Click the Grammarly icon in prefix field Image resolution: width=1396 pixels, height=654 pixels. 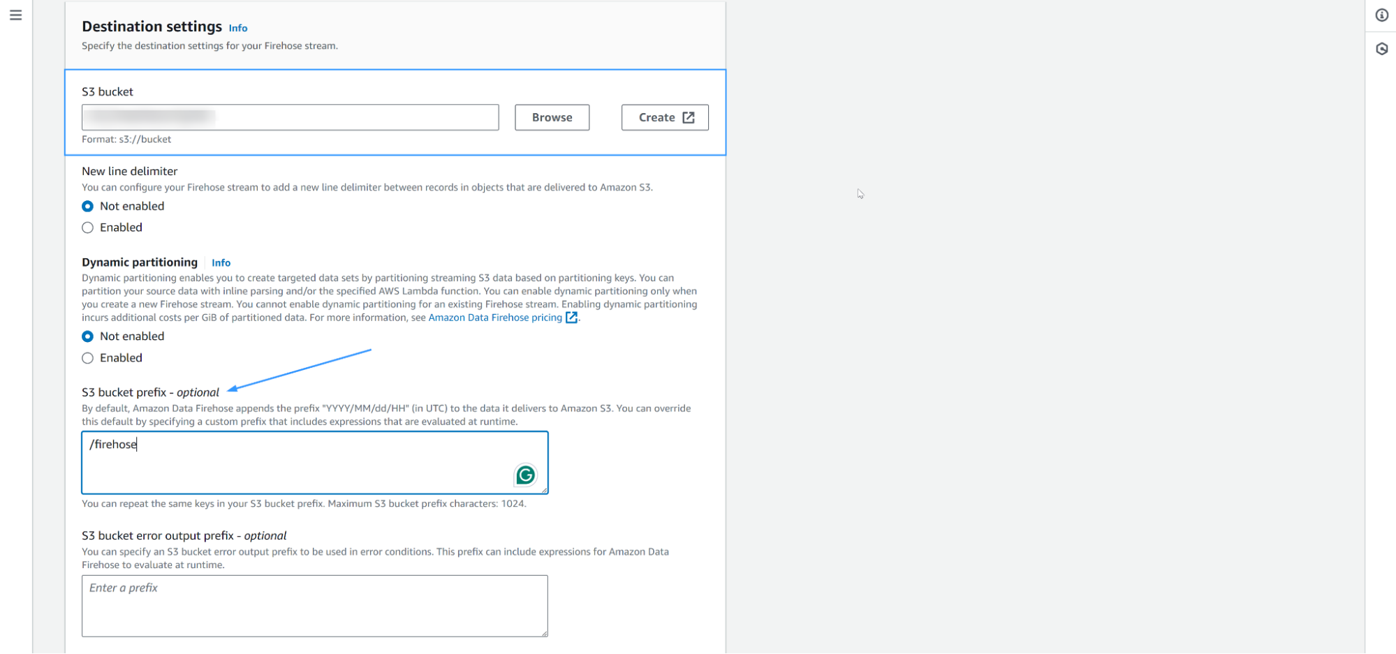(x=526, y=475)
